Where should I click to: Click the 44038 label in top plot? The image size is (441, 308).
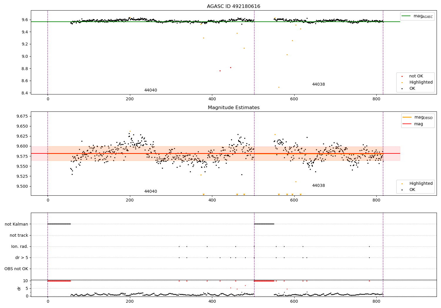(x=318, y=84)
